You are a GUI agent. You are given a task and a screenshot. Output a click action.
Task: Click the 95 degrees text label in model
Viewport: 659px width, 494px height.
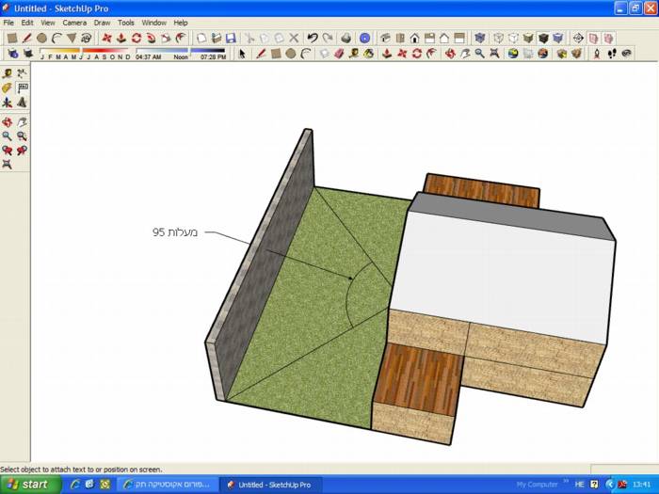[175, 232]
